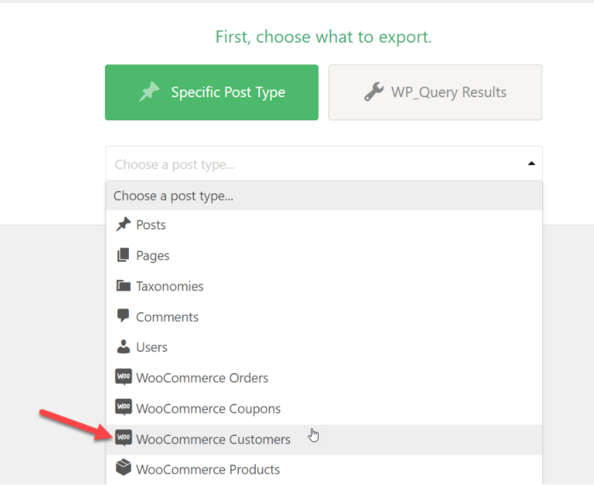This screenshot has height=487, width=594.
Task: Collapse the post type dropdown arrow
Action: tap(531, 164)
